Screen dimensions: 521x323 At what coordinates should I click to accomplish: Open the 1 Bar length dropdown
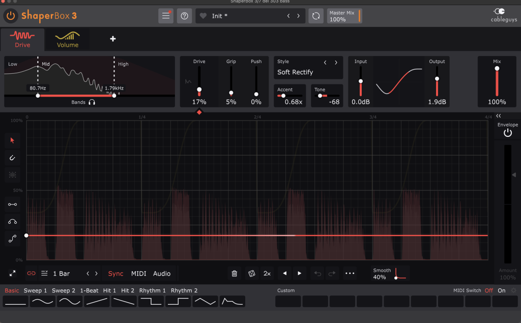(x=62, y=274)
